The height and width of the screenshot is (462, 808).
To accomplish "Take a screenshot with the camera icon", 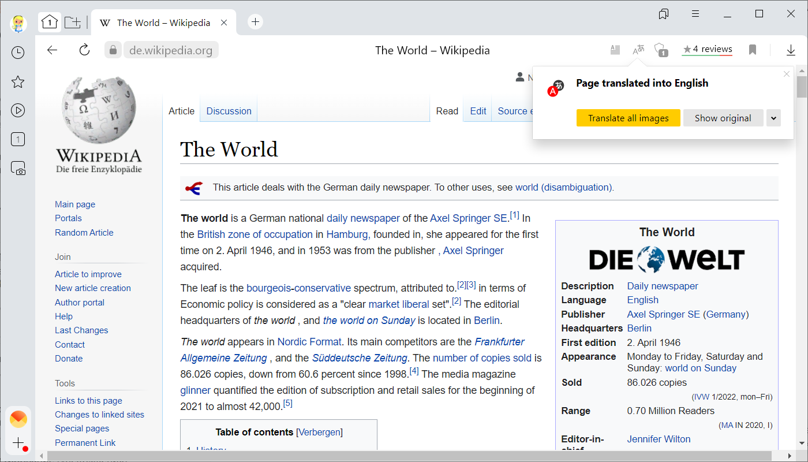I will point(18,168).
